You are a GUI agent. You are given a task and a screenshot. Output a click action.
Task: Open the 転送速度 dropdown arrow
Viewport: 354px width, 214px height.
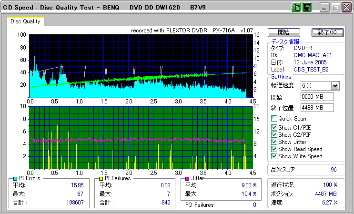pyautogui.click(x=335, y=85)
